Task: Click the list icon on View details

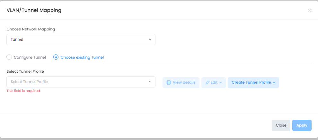Action: pos(169,82)
